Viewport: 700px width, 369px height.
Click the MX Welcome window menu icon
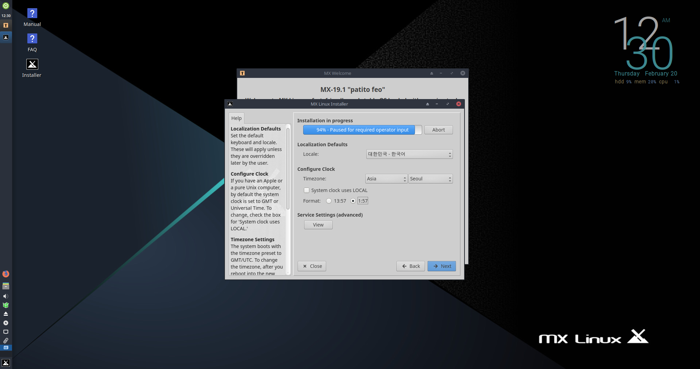click(x=242, y=73)
